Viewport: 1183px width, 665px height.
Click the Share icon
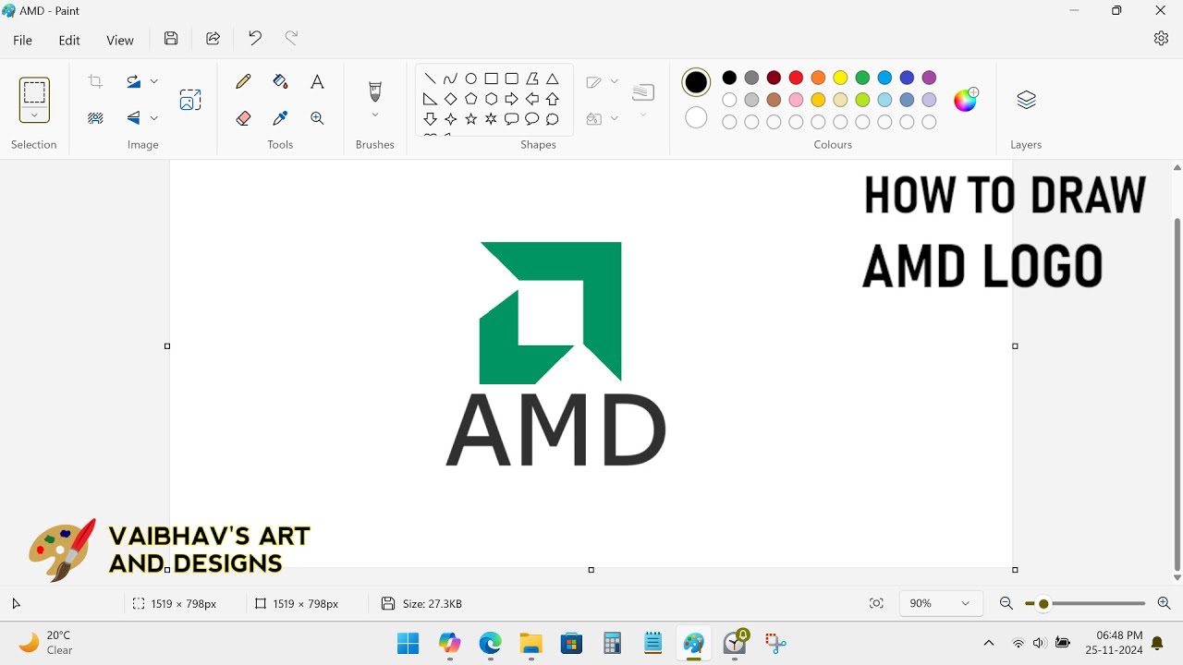[x=213, y=39]
